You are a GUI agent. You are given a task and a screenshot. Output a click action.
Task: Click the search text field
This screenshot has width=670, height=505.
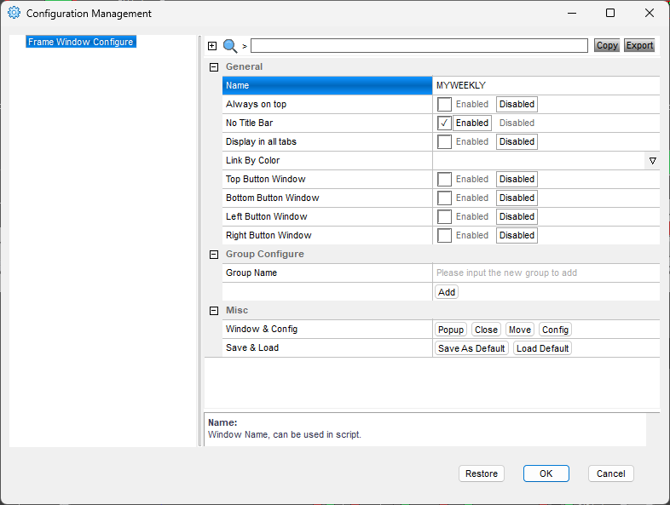(419, 46)
